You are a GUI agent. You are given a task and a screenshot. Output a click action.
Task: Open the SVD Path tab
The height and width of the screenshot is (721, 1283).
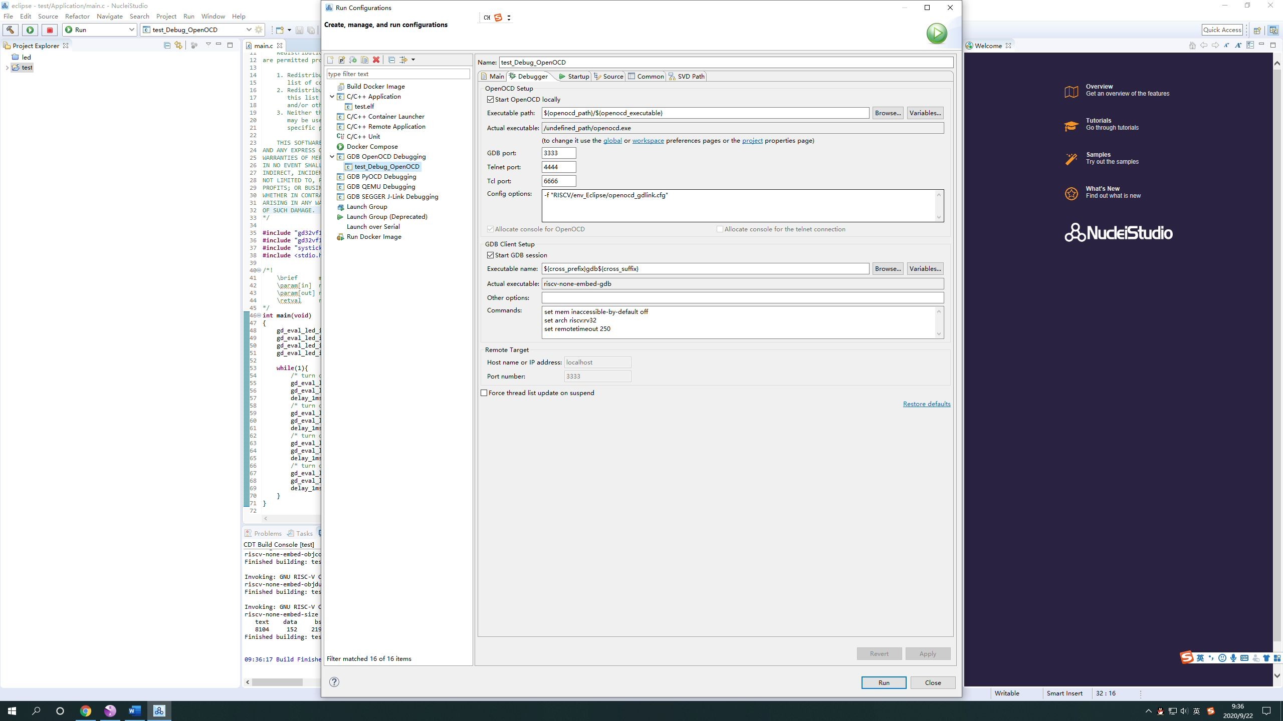point(687,77)
